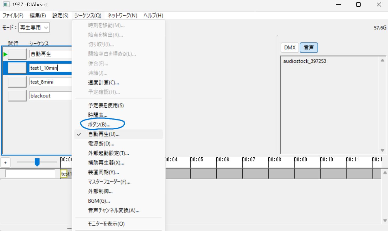
Task: Open the モード combo box 再生専用
Action: [x=34, y=28]
